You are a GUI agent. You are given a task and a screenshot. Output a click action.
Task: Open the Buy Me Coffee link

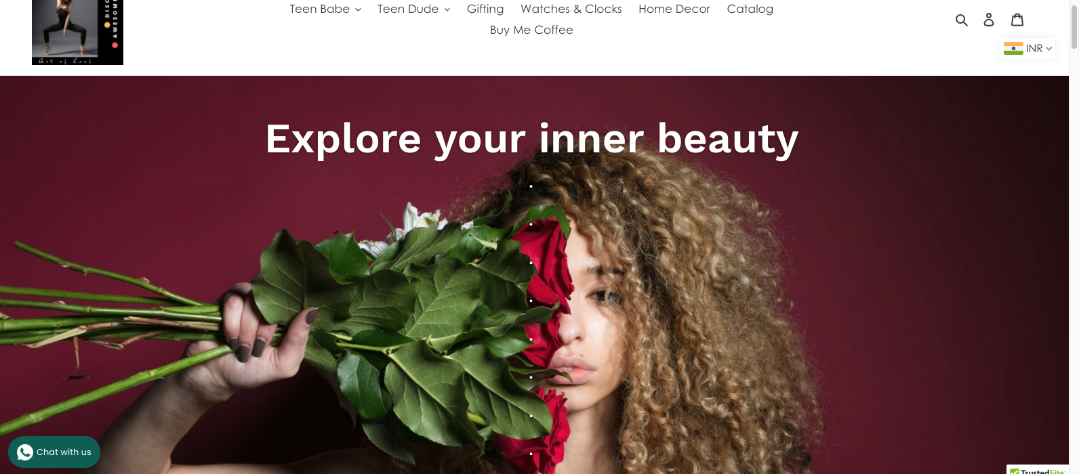coord(531,30)
